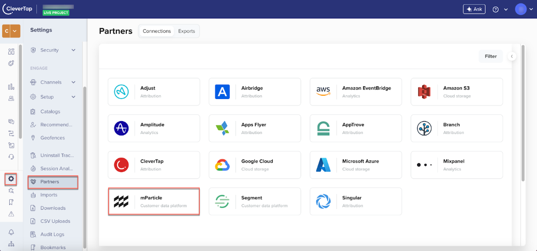537x251 pixels.
Task: Click the organization hierarchy rail icon
Action: tap(11, 244)
